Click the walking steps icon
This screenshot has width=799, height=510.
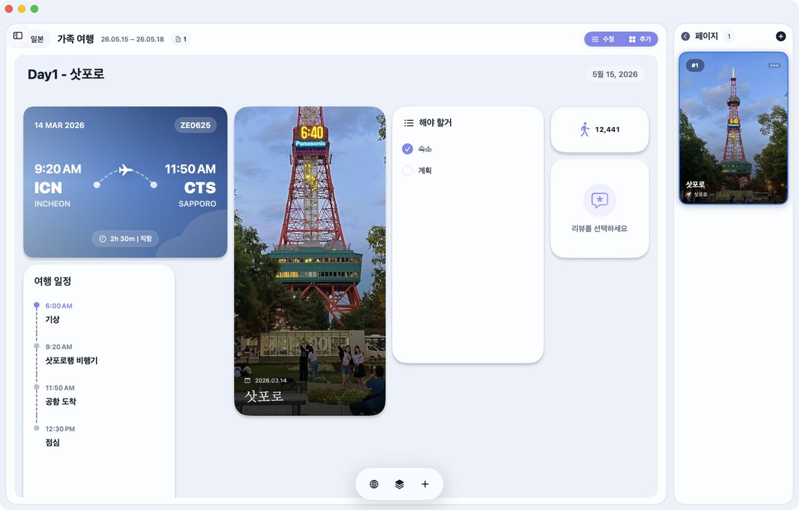click(x=585, y=130)
